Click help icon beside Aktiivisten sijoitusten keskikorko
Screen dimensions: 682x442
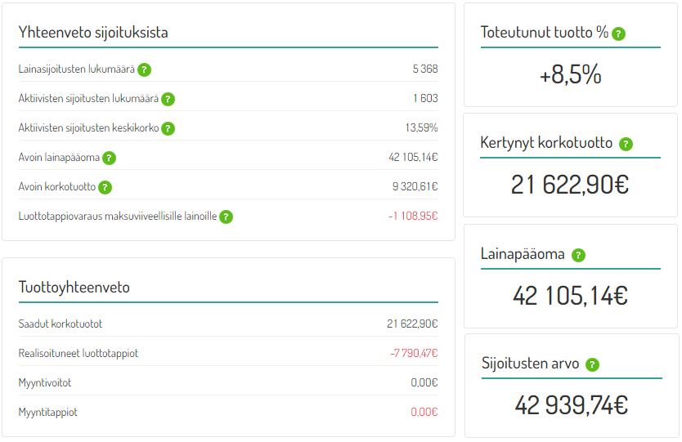[x=168, y=128]
